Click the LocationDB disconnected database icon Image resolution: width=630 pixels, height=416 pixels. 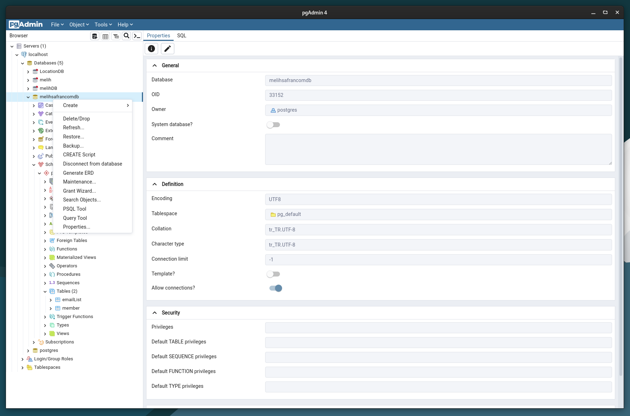(35, 72)
